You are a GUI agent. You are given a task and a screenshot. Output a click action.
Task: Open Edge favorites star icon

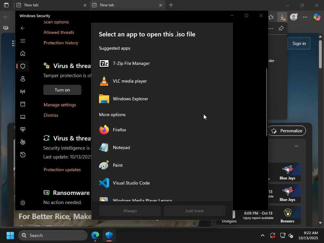tap(271, 17)
